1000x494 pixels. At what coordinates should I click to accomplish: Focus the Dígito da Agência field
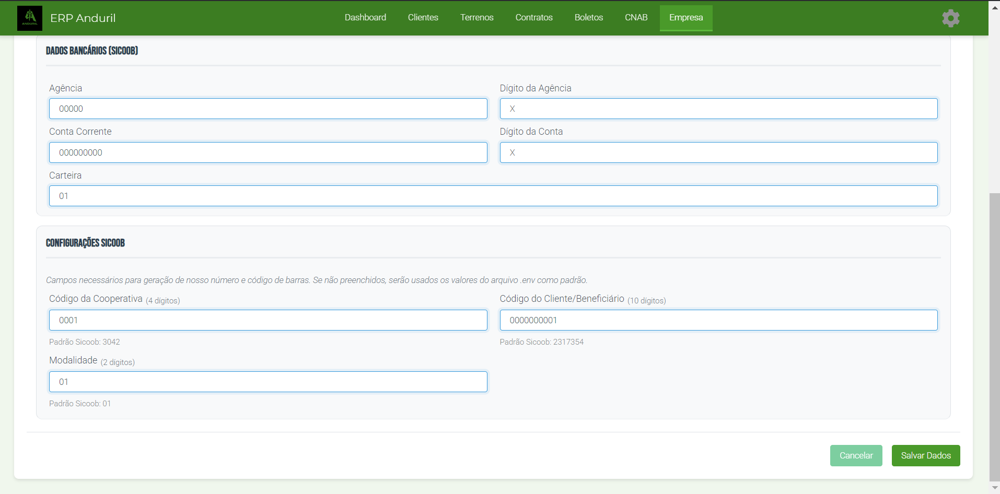[x=718, y=109]
